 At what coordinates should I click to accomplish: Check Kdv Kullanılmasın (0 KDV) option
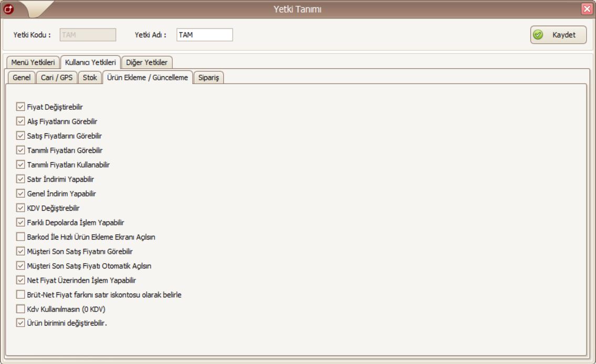point(20,309)
